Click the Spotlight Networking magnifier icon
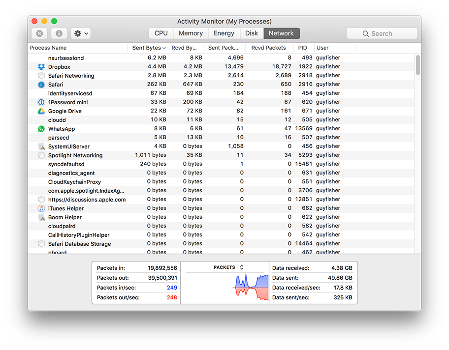This screenshot has width=449, height=350. (41, 155)
